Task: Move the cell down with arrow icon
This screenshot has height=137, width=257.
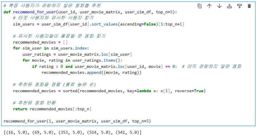Action: point(219,6)
